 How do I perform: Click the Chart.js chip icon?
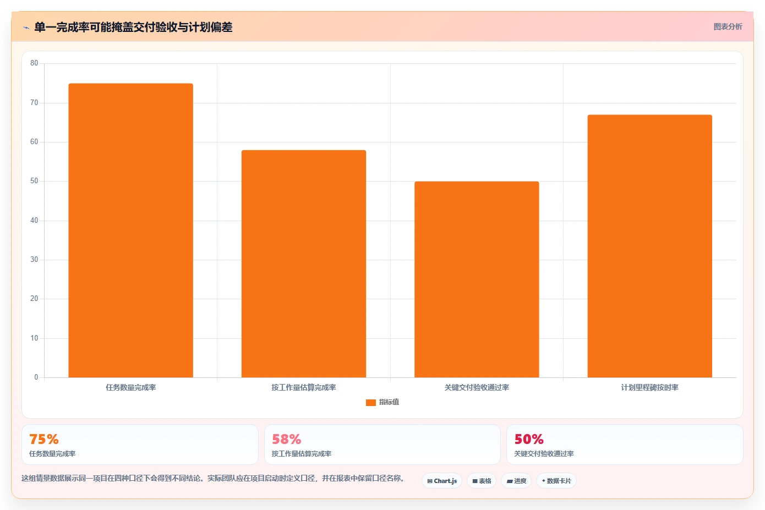[x=430, y=481]
